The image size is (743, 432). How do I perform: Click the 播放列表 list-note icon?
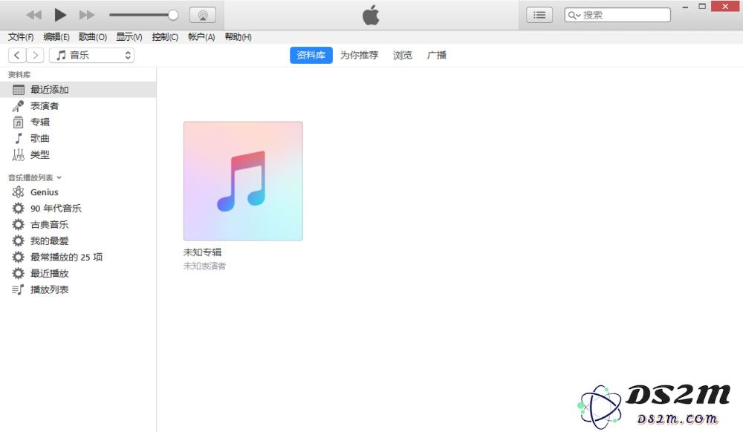(18, 289)
